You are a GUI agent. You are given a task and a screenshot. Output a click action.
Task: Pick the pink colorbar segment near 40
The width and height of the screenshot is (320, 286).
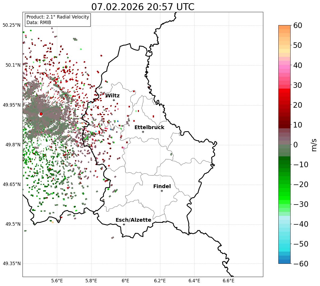coord(284,67)
